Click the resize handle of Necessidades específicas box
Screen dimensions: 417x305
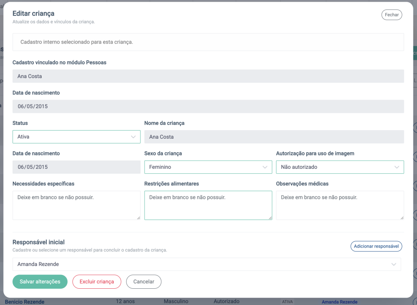click(138, 218)
